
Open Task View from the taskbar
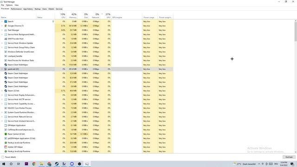pos(19,164)
